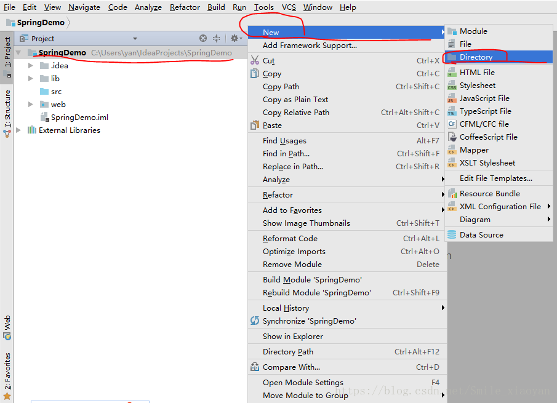This screenshot has height=403, width=557.
Task: Click the HTML File icon
Action: 452,73
